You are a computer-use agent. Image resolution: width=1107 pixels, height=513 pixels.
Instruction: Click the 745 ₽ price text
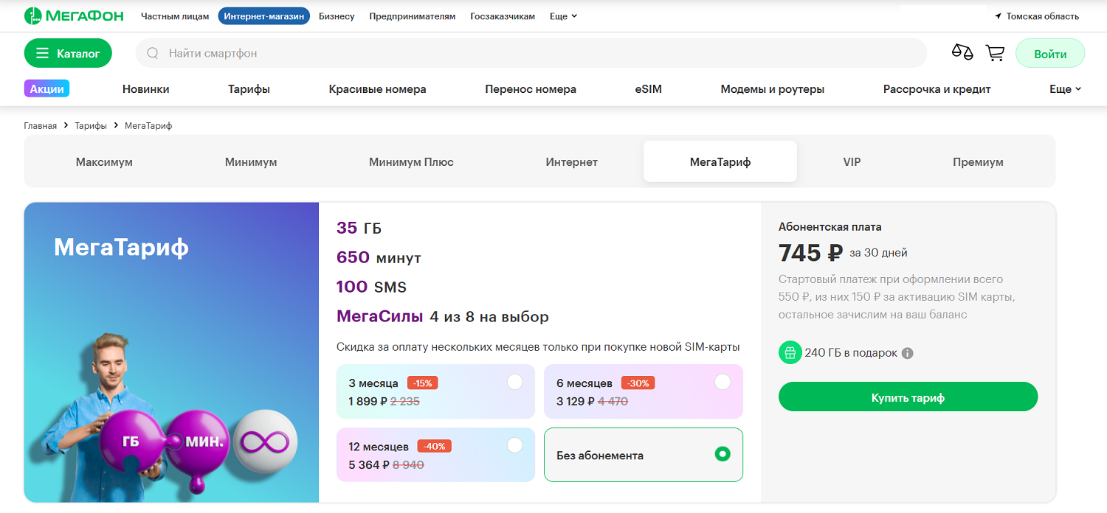pyautogui.click(x=810, y=253)
